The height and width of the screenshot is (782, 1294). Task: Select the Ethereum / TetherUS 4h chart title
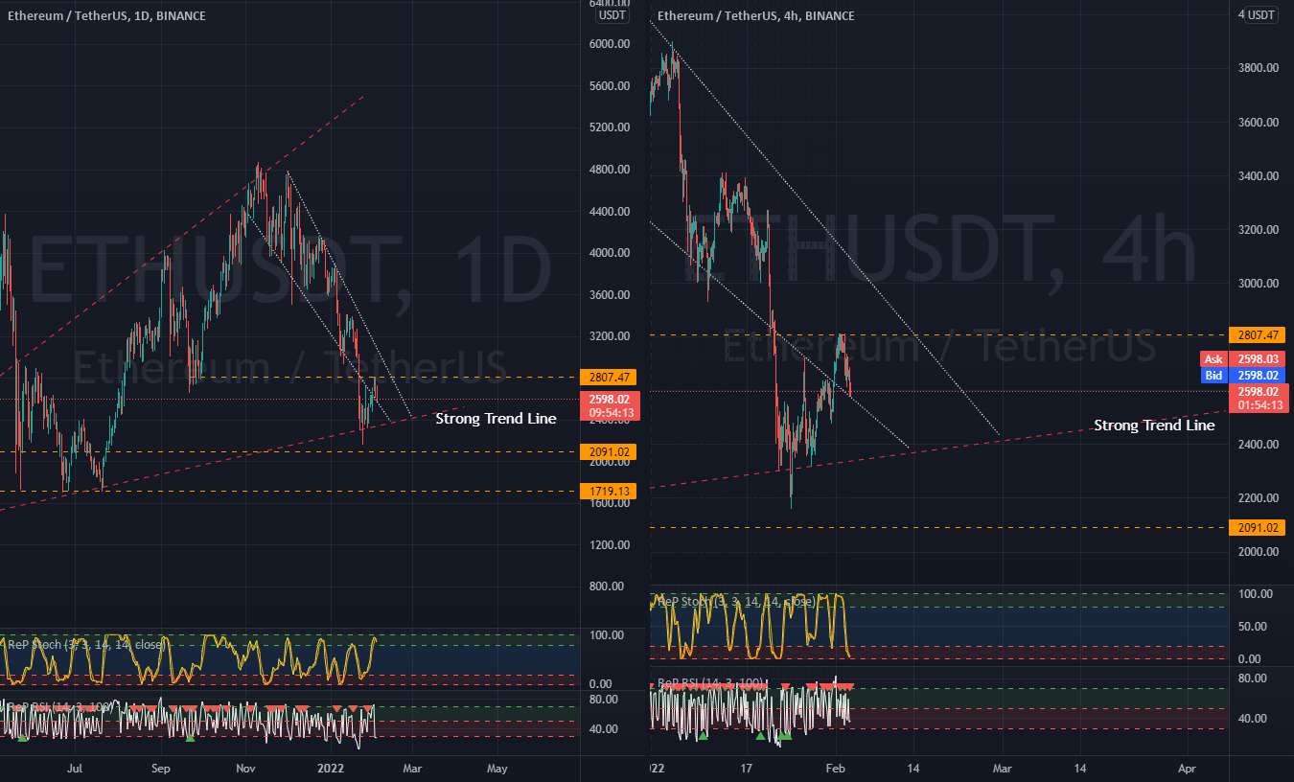pos(756,16)
